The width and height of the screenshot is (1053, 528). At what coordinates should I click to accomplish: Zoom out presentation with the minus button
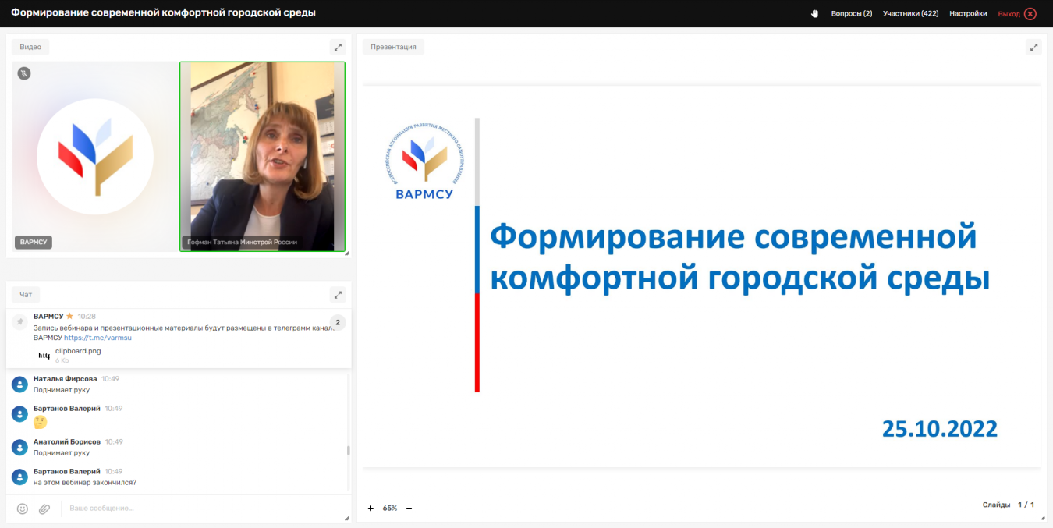tap(409, 509)
